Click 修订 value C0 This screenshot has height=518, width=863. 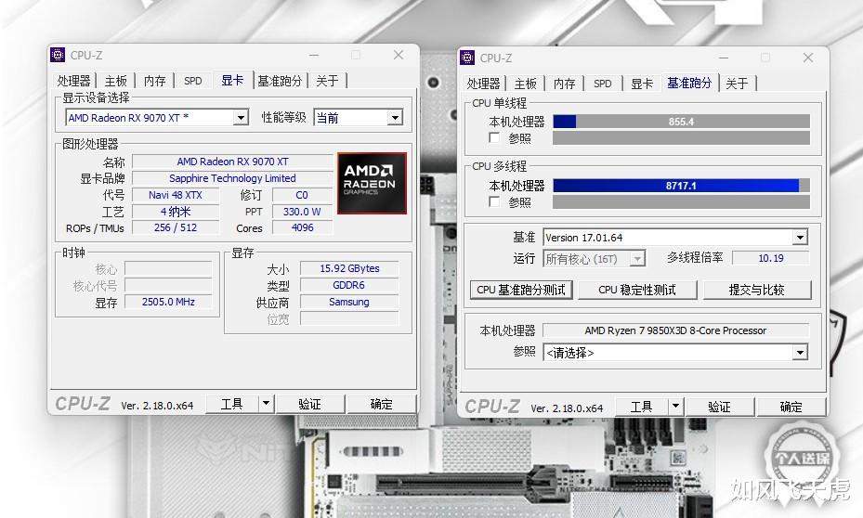click(302, 195)
